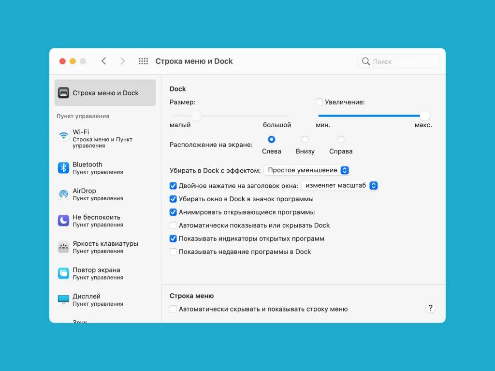
Task: Enable Автоматически показывать или скрывать Dock
Action: pos(173,225)
